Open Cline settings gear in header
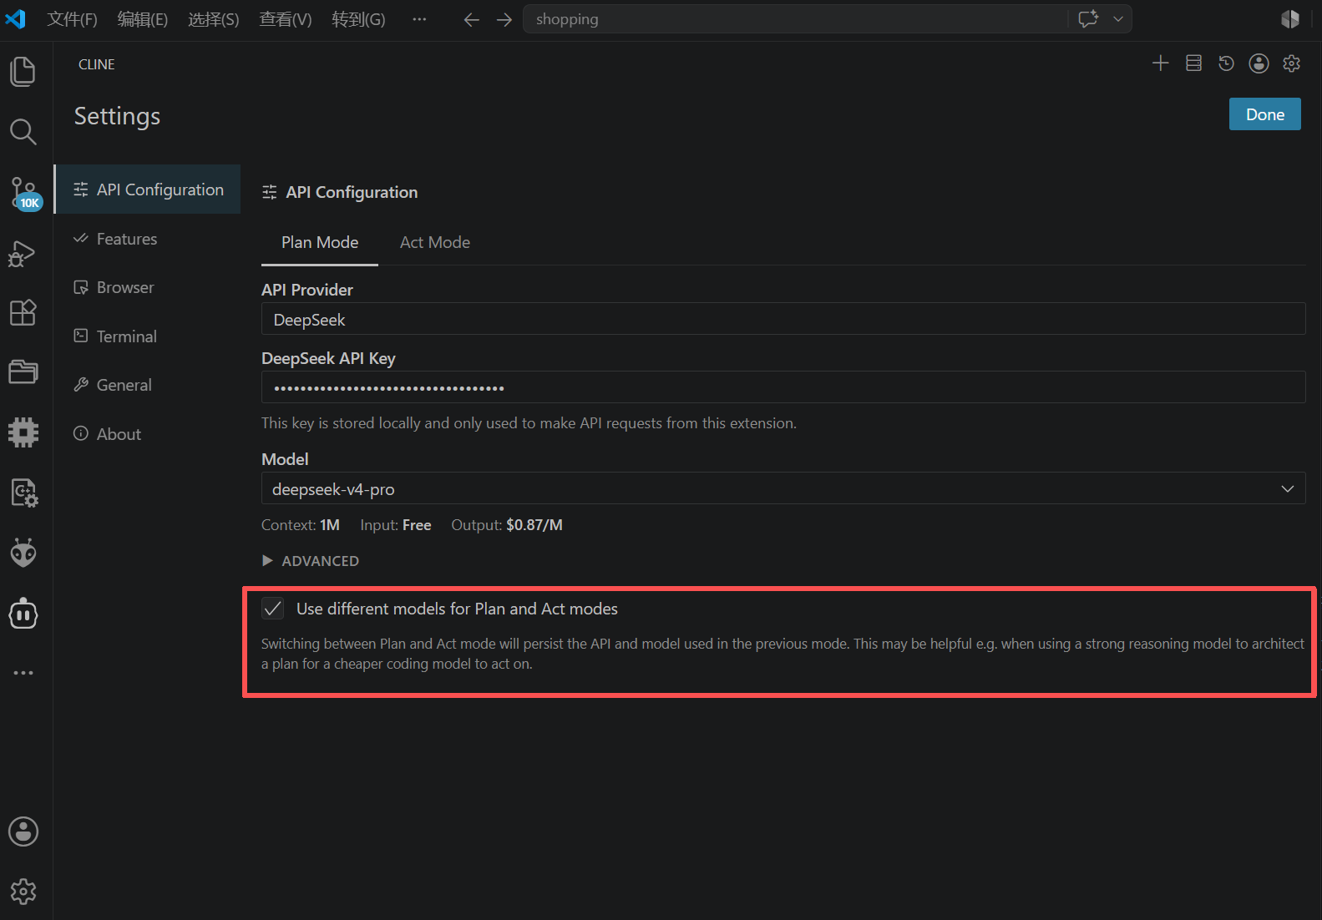Viewport: 1322px width, 920px height. [x=1292, y=63]
